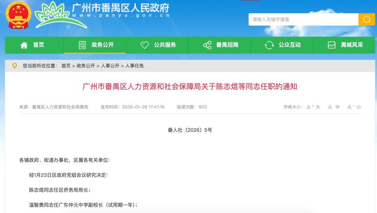377x213 pixels.
Task: Click the picture icon beside 禺城风采
Action: [x=332, y=45]
